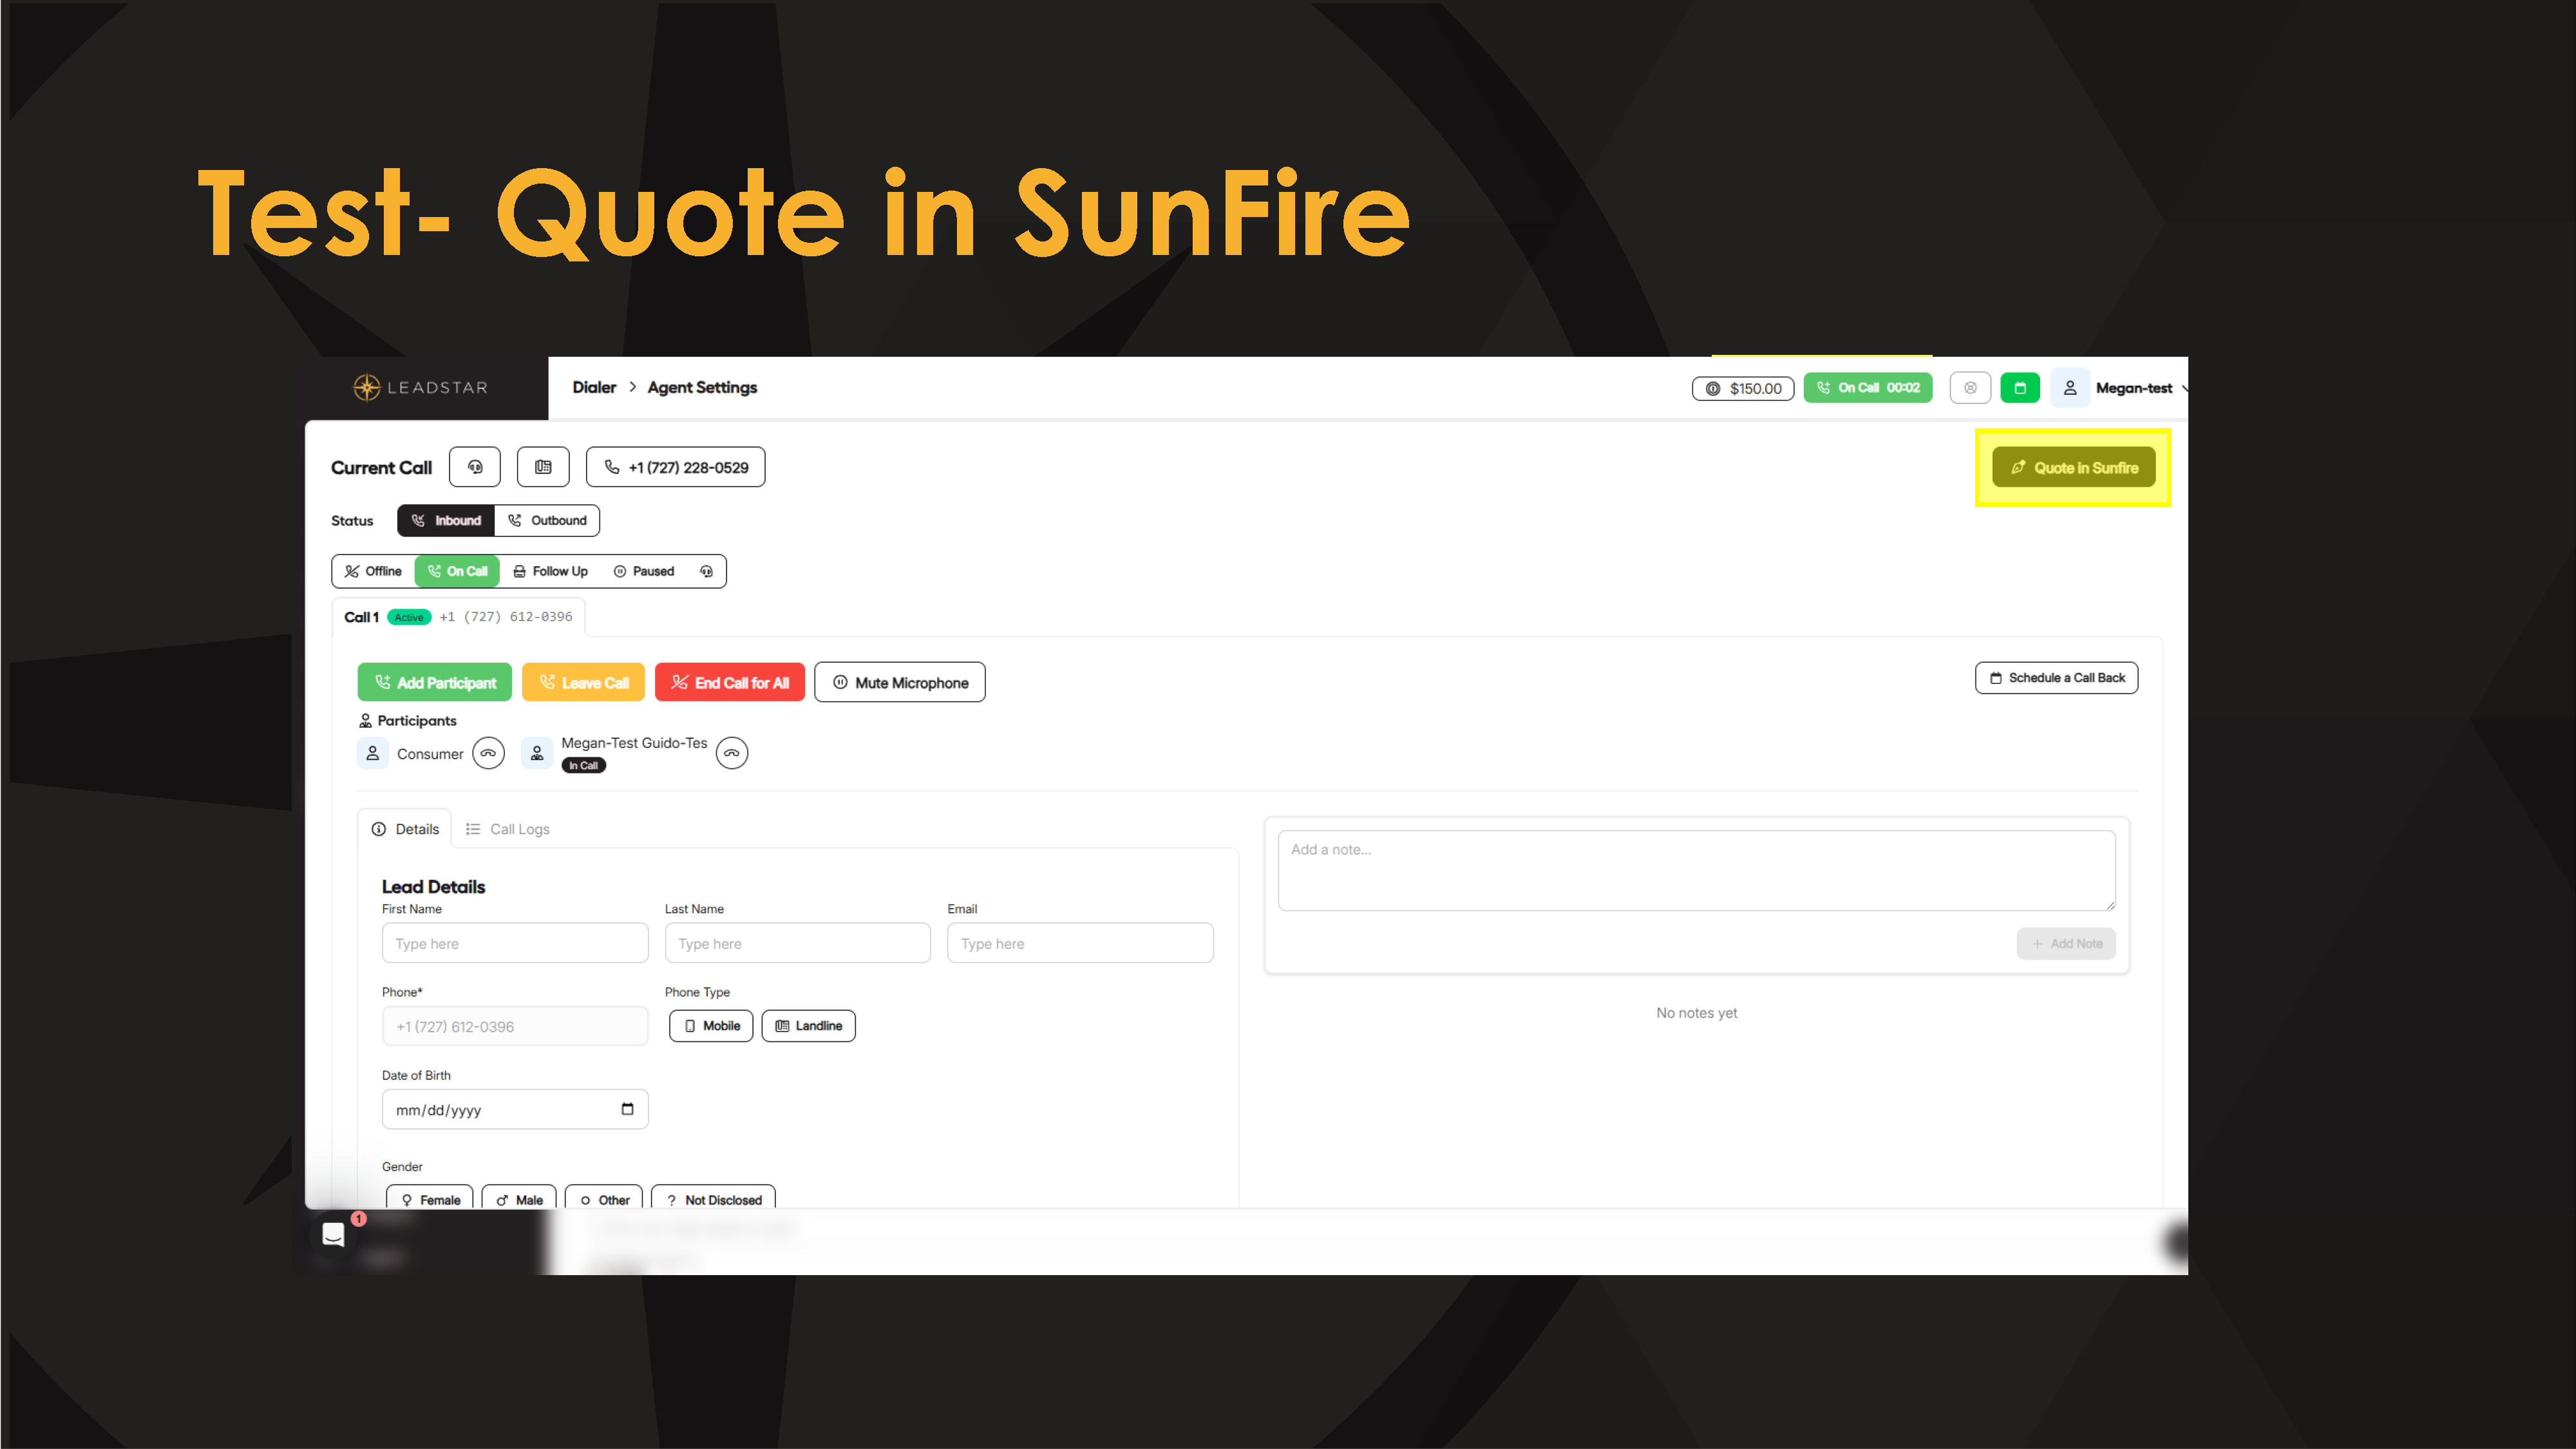2576x1449 pixels.
Task: Hang up the Consumer participant
Action: 488,753
